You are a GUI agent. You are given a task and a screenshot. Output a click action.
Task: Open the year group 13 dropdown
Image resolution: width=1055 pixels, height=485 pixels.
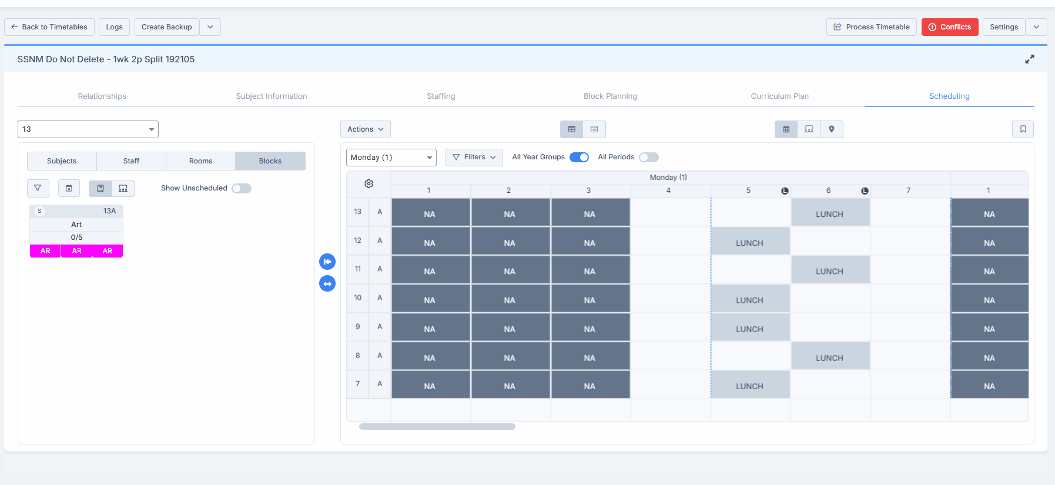click(88, 129)
